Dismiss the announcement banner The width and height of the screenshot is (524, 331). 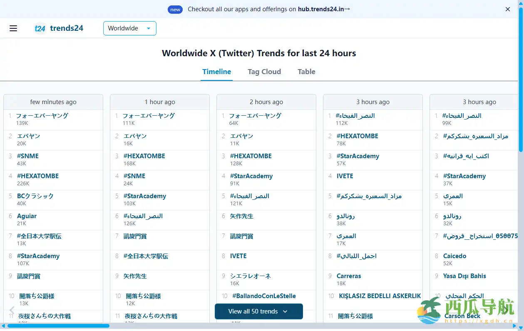coord(507,9)
